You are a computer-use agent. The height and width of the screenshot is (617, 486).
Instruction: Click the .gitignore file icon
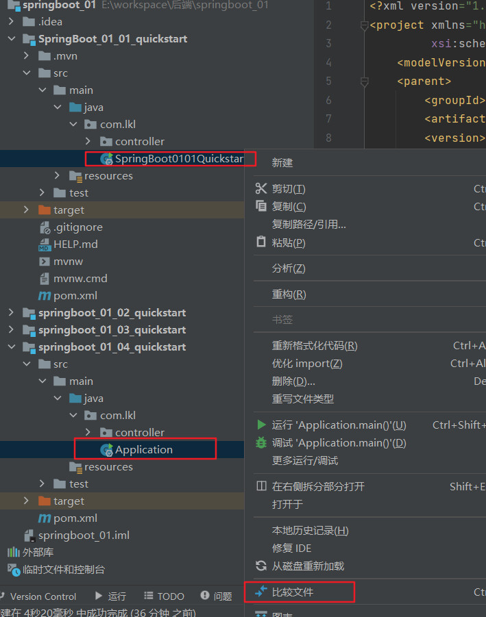(x=45, y=227)
